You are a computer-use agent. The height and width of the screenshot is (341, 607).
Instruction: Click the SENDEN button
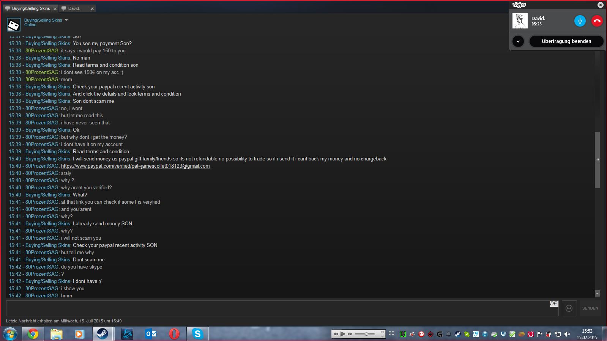pos(590,308)
